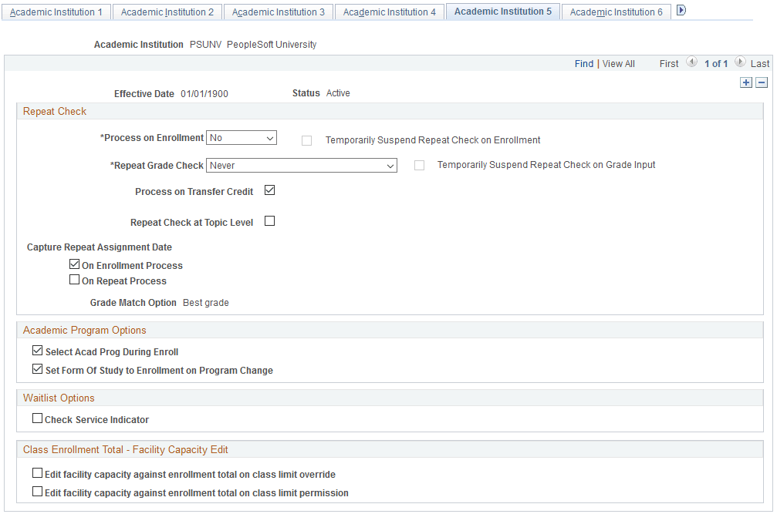Enable Repeat Check at Topic Level

269,221
